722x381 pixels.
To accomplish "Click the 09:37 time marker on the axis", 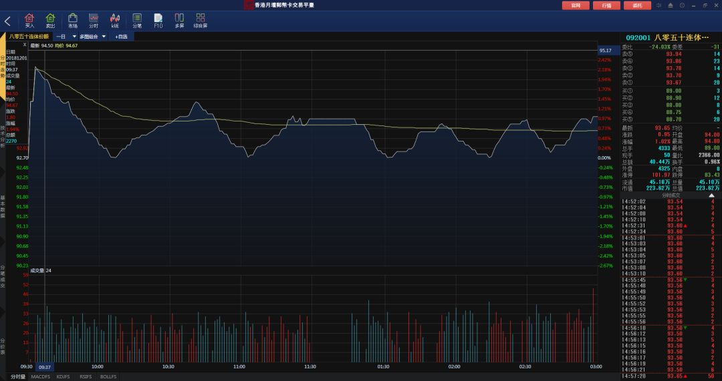I will click(x=45, y=367).
